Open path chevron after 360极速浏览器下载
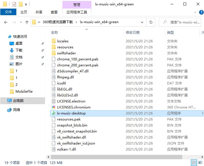 (x=76, y=22)
